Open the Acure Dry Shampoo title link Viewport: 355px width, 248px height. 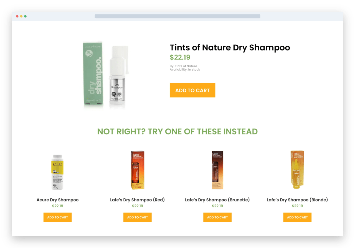(x=57, y=200)
